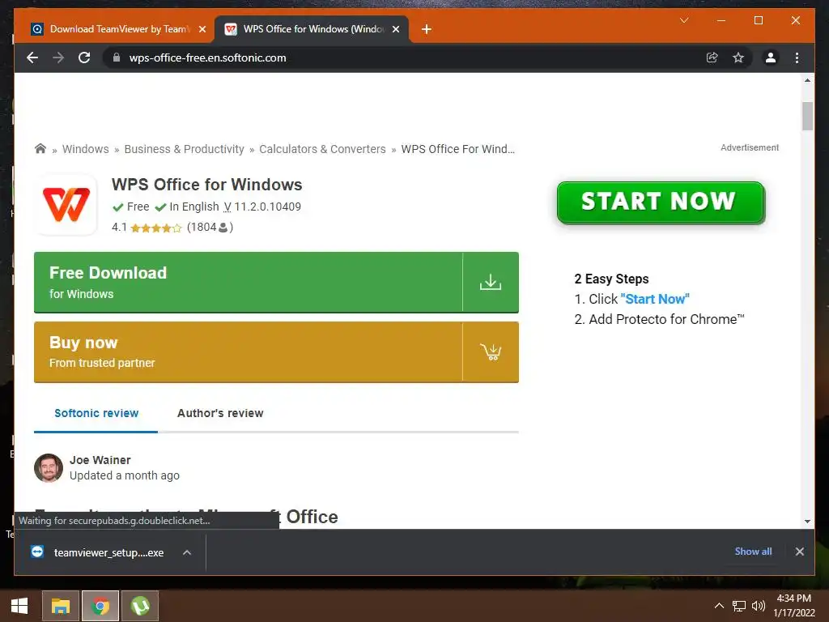This screenshot has width=829, height=622.
Task: Go to Softonic home via house icon
Action: [40, 149]
